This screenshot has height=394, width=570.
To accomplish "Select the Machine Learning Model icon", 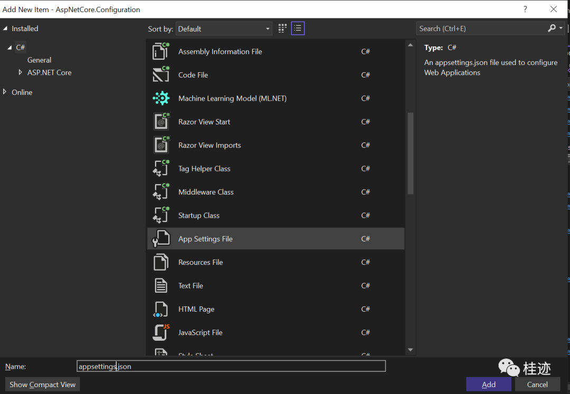I will click(x=161, y=98).
